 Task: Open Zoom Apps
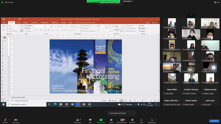tap(141, 121)
